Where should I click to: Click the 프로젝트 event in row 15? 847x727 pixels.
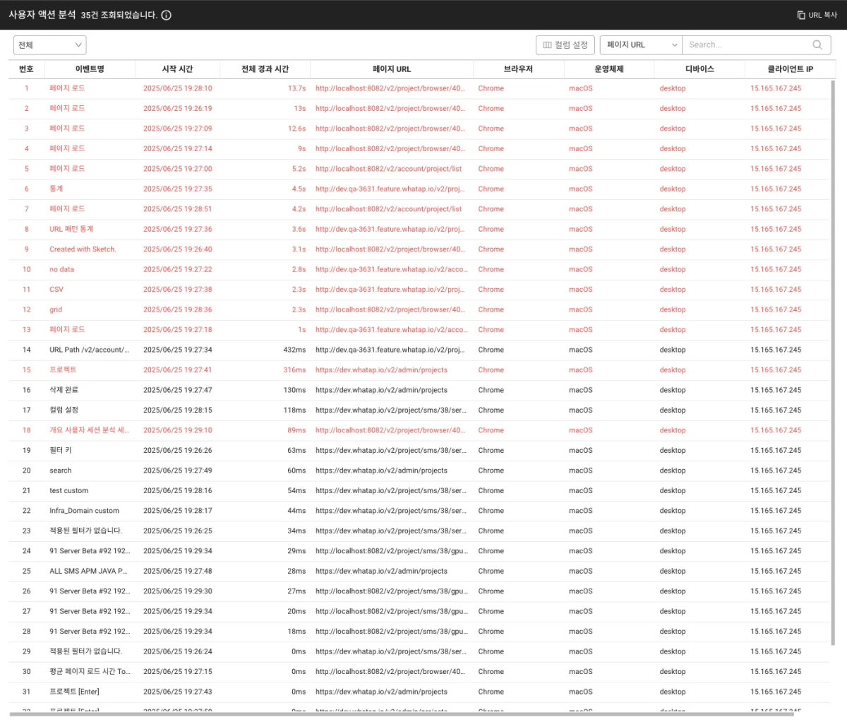[x=63, y=370]
